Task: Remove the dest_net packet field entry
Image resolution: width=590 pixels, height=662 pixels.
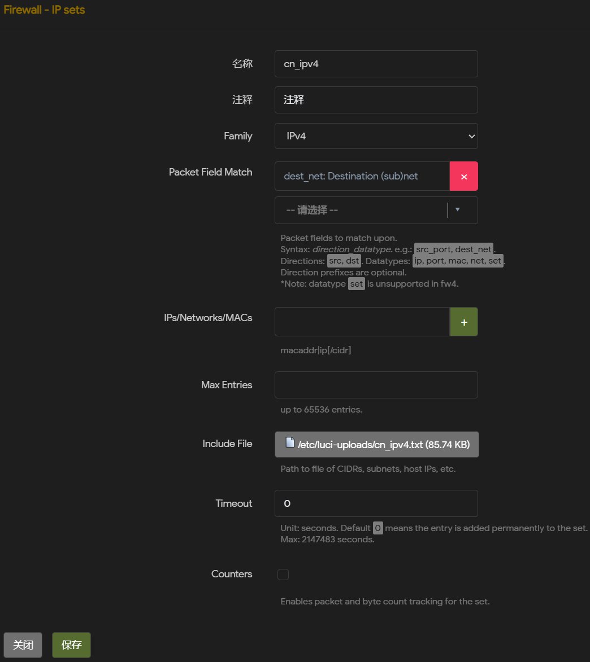Action: pyautogui.click(x=463, y=177)
